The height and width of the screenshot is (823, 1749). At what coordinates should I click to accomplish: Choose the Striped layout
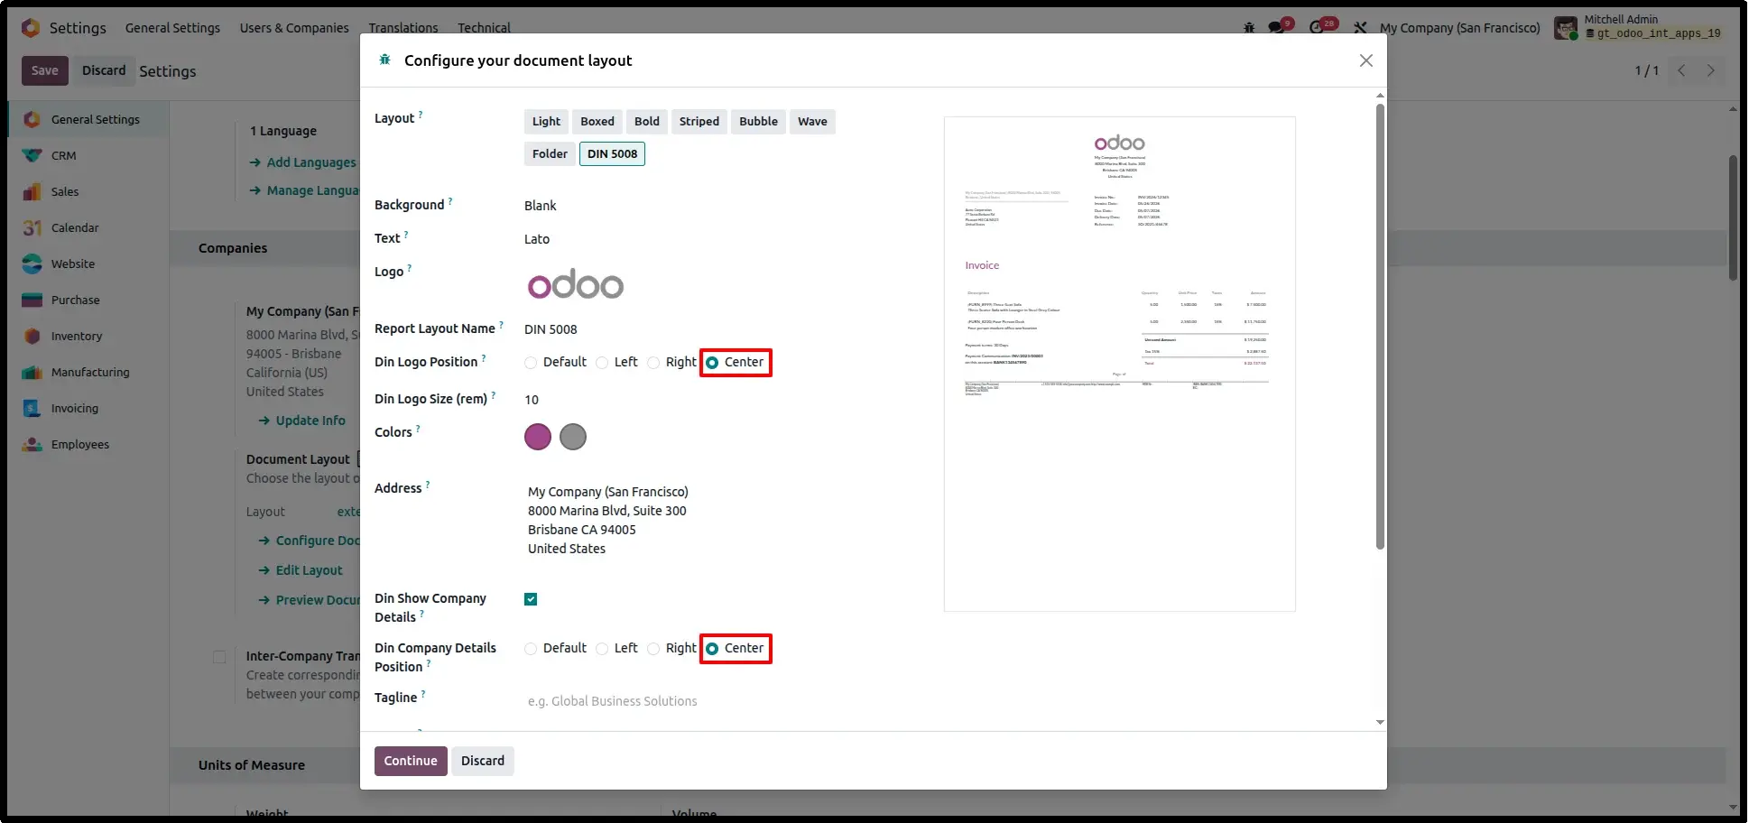[x=699, y=122]
